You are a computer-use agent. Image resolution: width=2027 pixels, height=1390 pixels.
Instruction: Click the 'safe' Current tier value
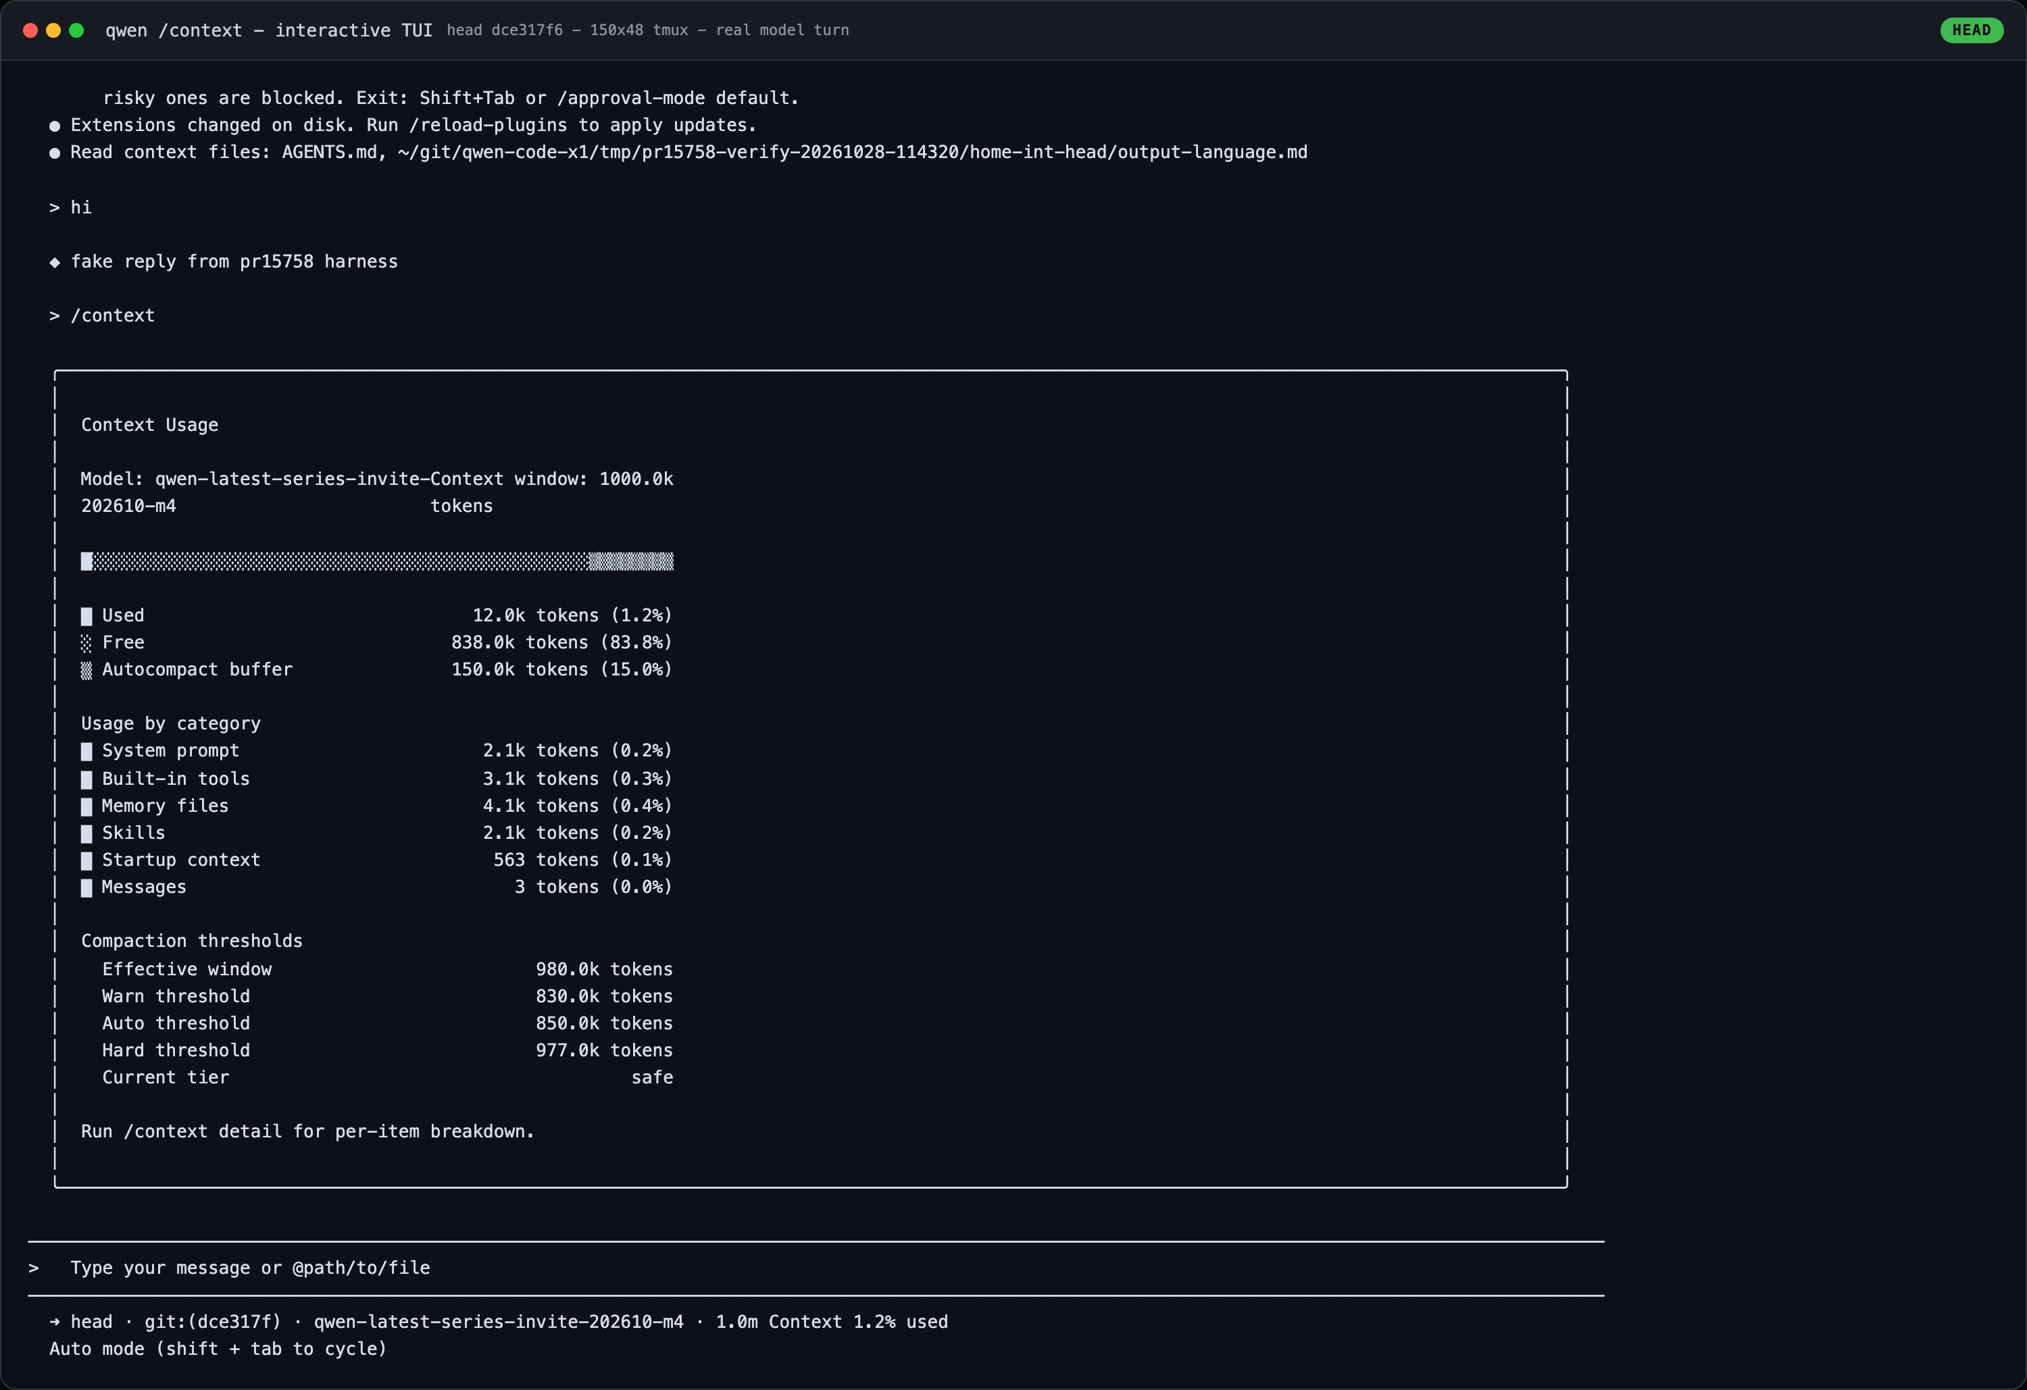tap(653, 1077)
